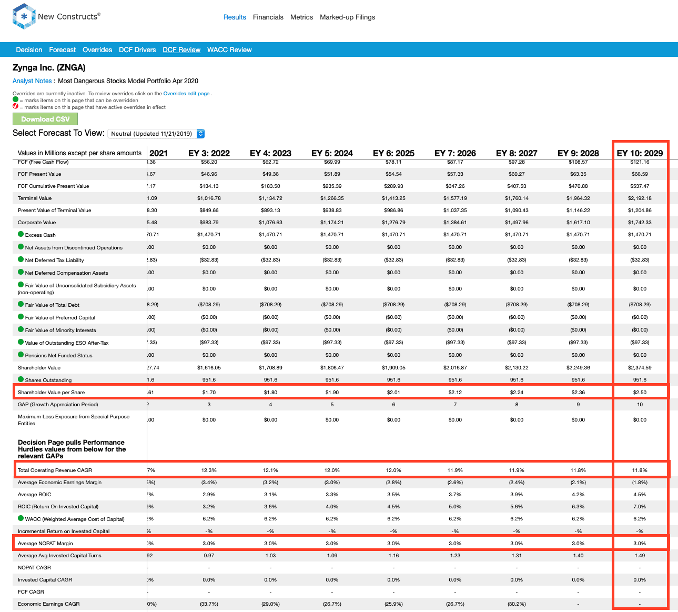This screenshot has width=678, height=612.
Task: Click green override dot beside Excess Cash
Action: pos(21,234)
